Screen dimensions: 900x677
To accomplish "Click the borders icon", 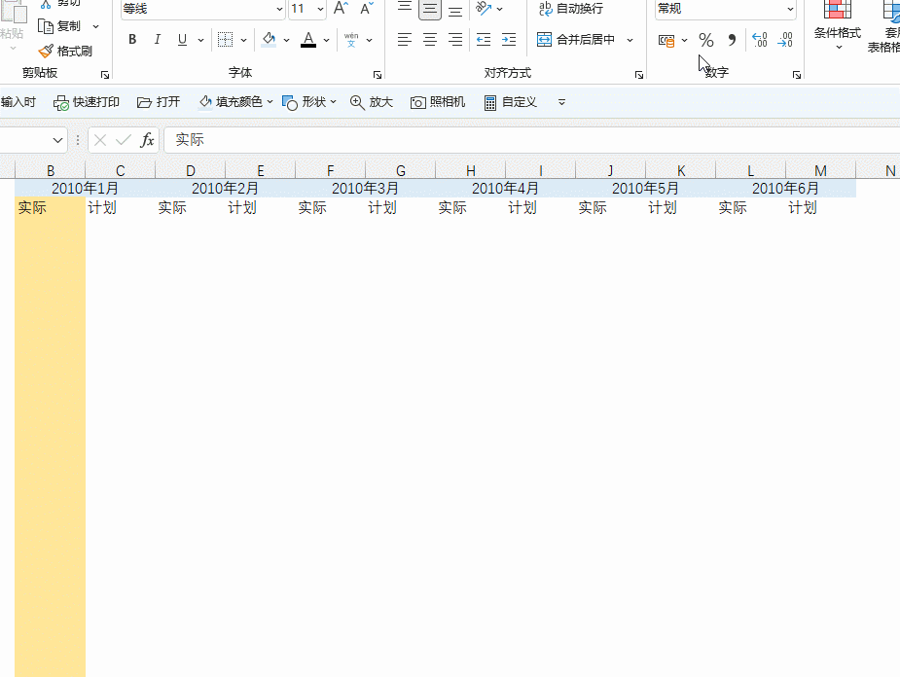I will [225, 40].
